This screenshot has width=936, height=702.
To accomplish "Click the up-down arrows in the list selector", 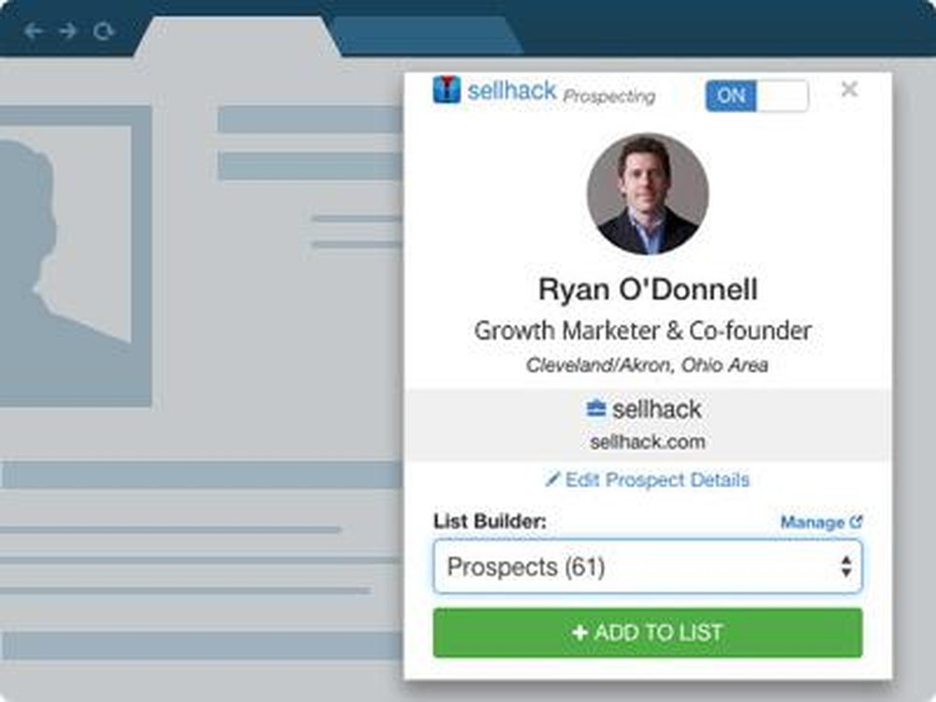I will 845,566.
